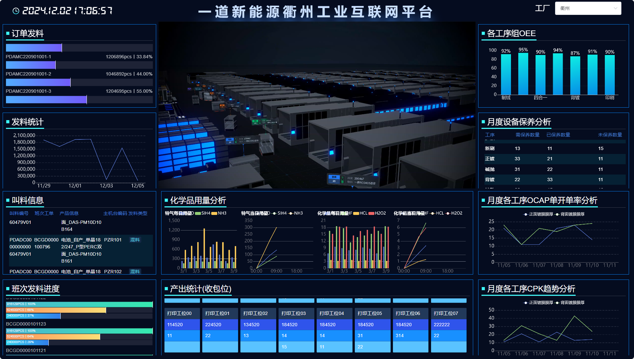Click progress bar below PDAMC220901001-2 order
The height and width of the screenshot is (359, 634).
pos(79,82)
